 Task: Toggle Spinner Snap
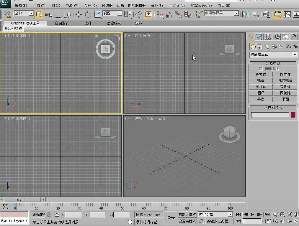click(188, 14)
